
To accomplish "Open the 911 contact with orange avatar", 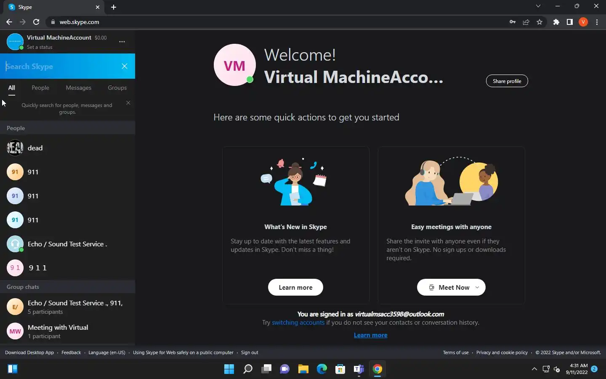I will pyautogui.click(x=67, y=172).
